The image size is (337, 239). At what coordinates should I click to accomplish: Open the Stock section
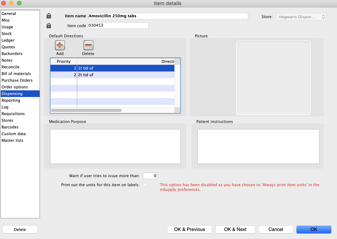pyautogui.click(x=7, y=34)
